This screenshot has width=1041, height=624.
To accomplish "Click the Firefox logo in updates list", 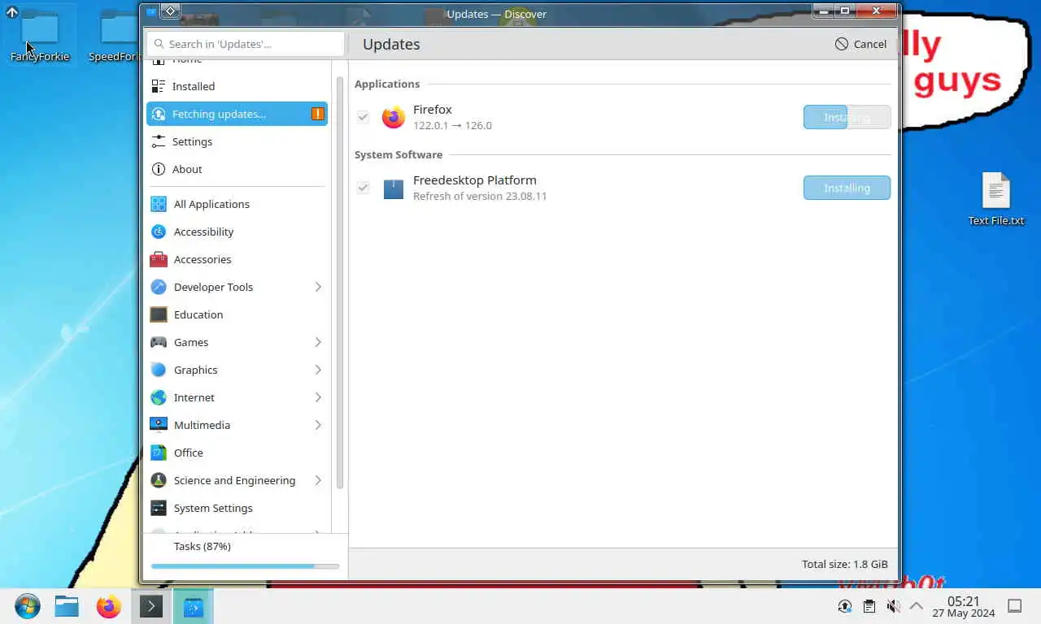I will point(394,117).
